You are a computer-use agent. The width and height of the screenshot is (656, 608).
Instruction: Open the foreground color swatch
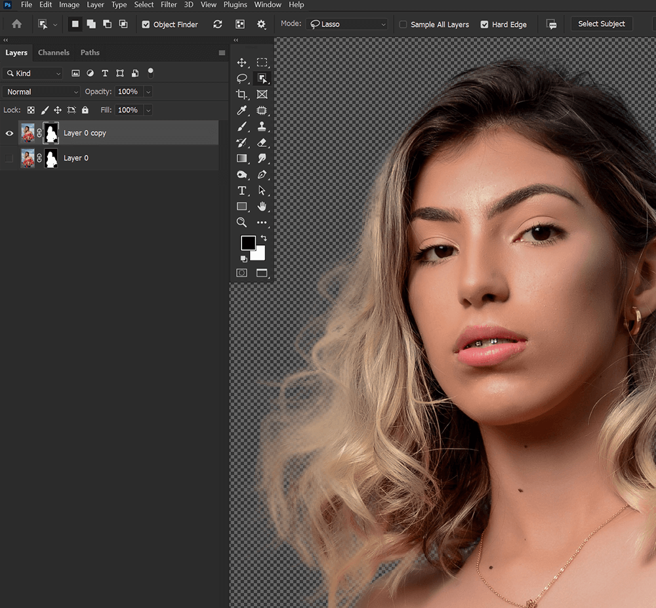click(248, 243)
